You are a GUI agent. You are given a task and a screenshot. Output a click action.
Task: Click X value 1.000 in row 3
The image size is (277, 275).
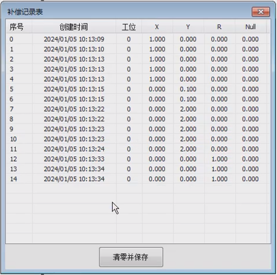157,69
